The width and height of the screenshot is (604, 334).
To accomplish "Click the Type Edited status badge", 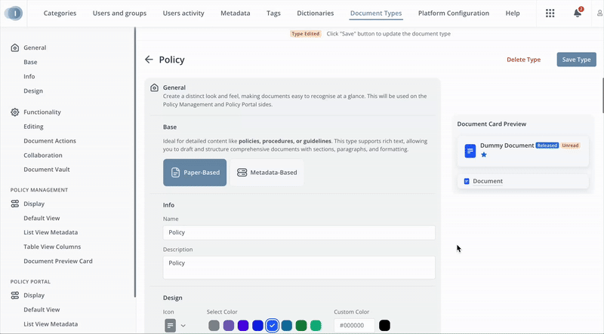I will tap(306, 34).
